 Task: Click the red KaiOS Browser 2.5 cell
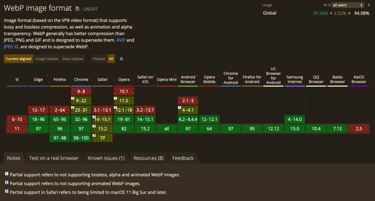[359, 129]
